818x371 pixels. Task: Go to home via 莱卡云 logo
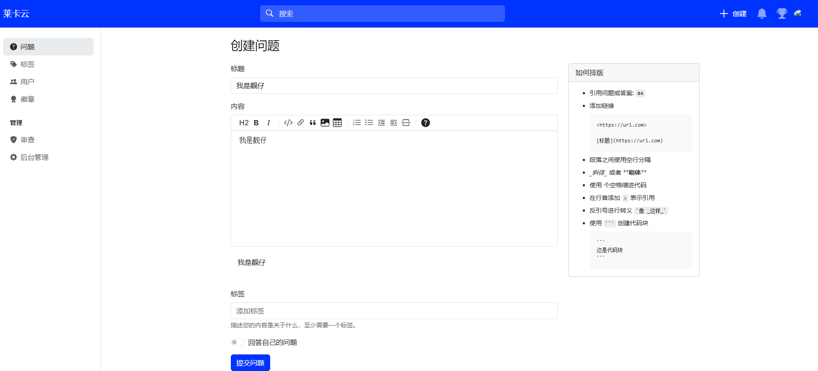pyautogui.click(x=16, y=14)
